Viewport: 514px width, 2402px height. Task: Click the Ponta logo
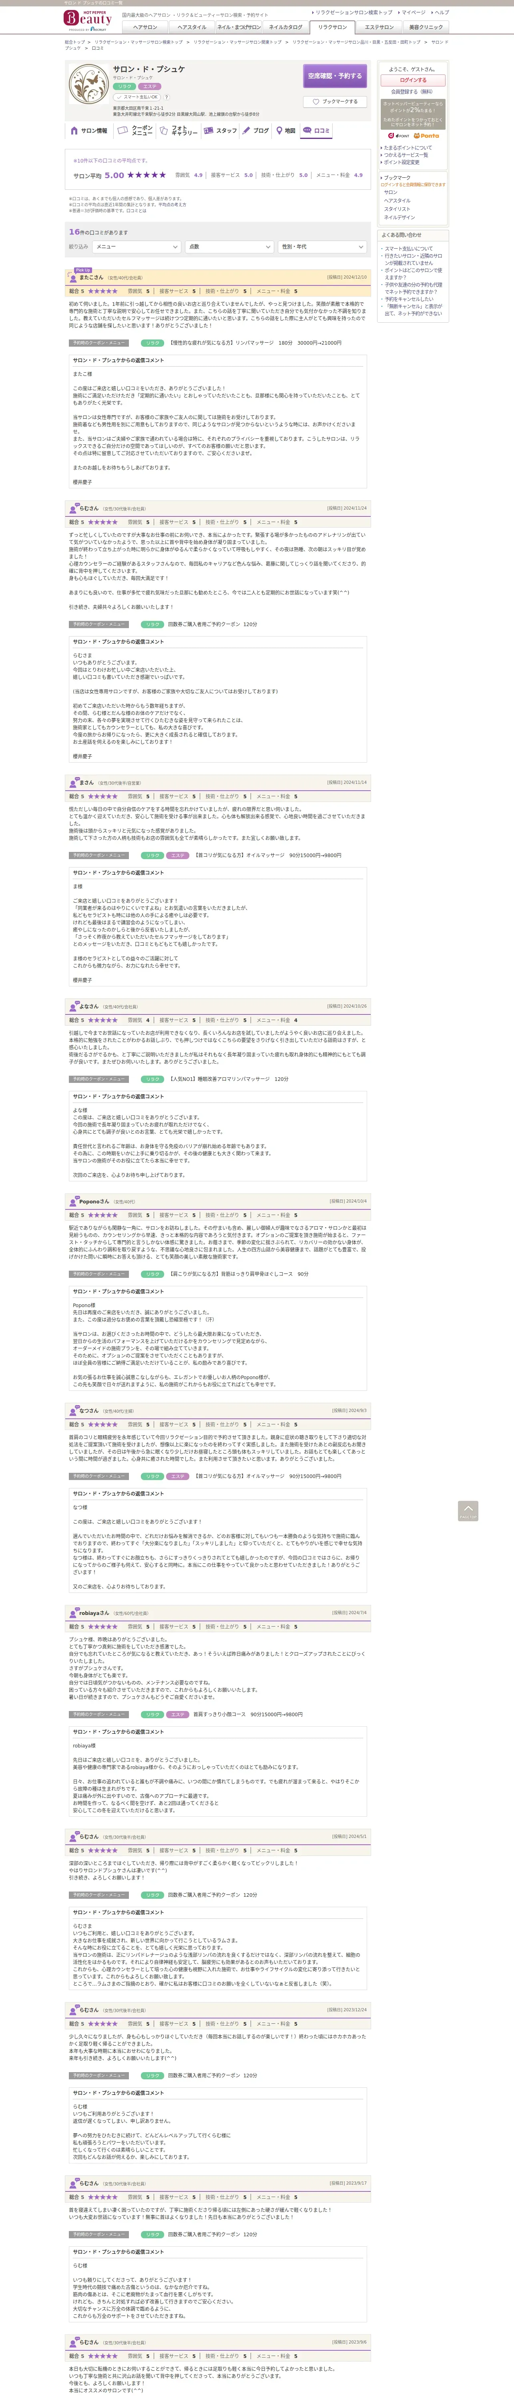coord(426,135)
